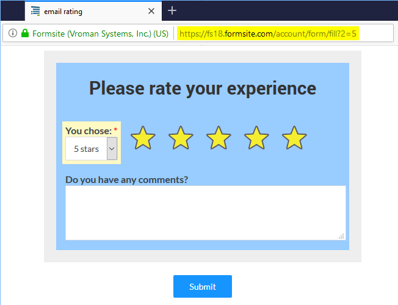Select the 'email rating' tab
398x305 pixels.
[93, 11]
